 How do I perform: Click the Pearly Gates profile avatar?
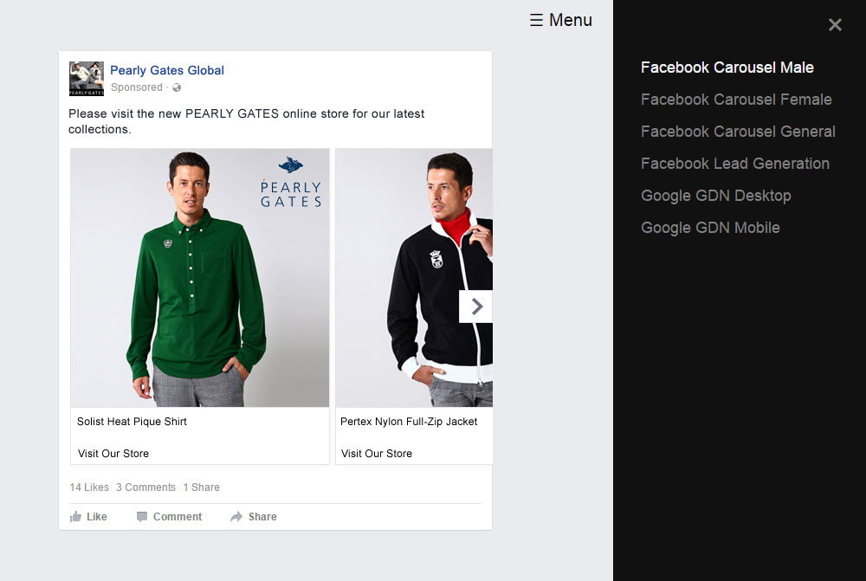point(87,79)
